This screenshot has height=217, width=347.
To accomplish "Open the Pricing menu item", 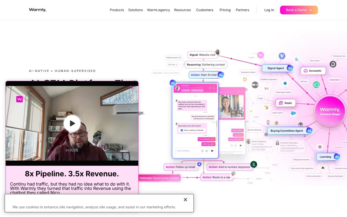I will point(225,10).
